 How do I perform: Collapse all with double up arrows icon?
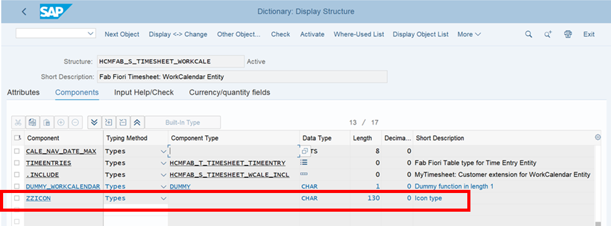click(x=137, y=122)
